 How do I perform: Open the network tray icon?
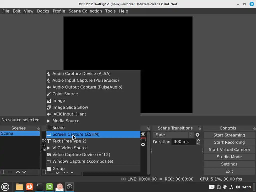231,187
